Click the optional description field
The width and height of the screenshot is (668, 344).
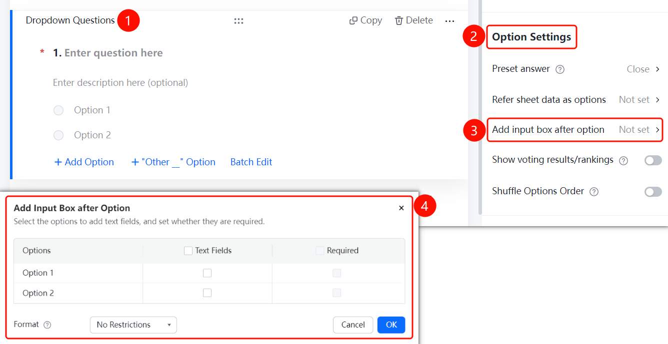[120, 83]
